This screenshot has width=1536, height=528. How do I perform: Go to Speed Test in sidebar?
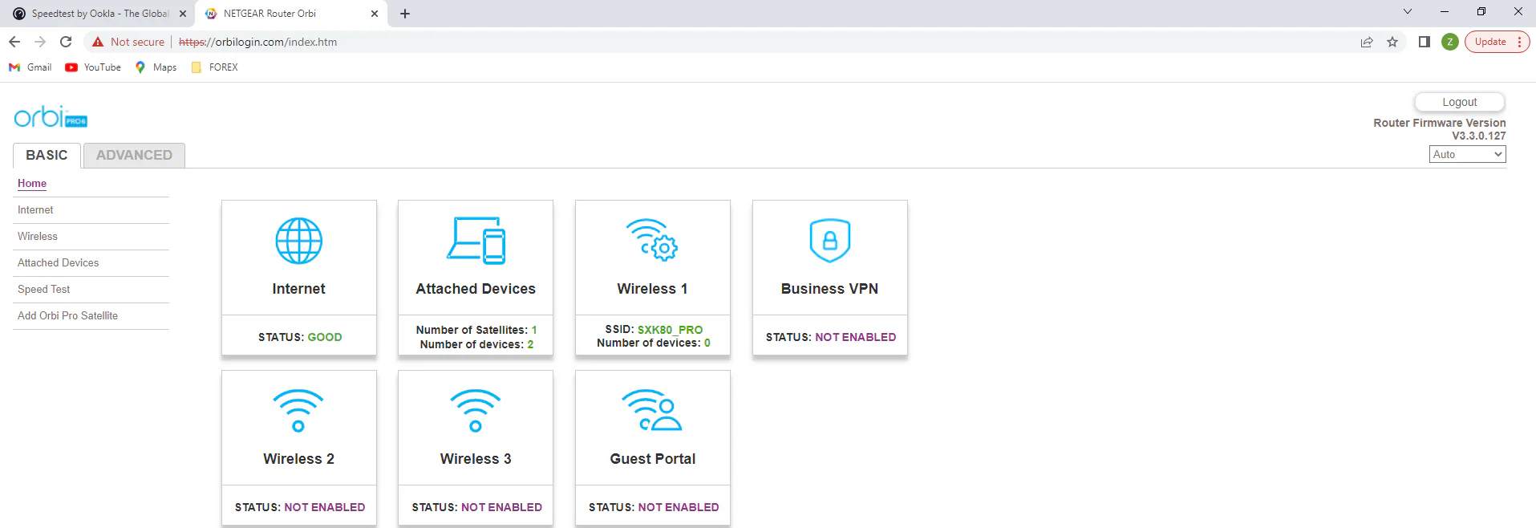(x=44, y=289)
